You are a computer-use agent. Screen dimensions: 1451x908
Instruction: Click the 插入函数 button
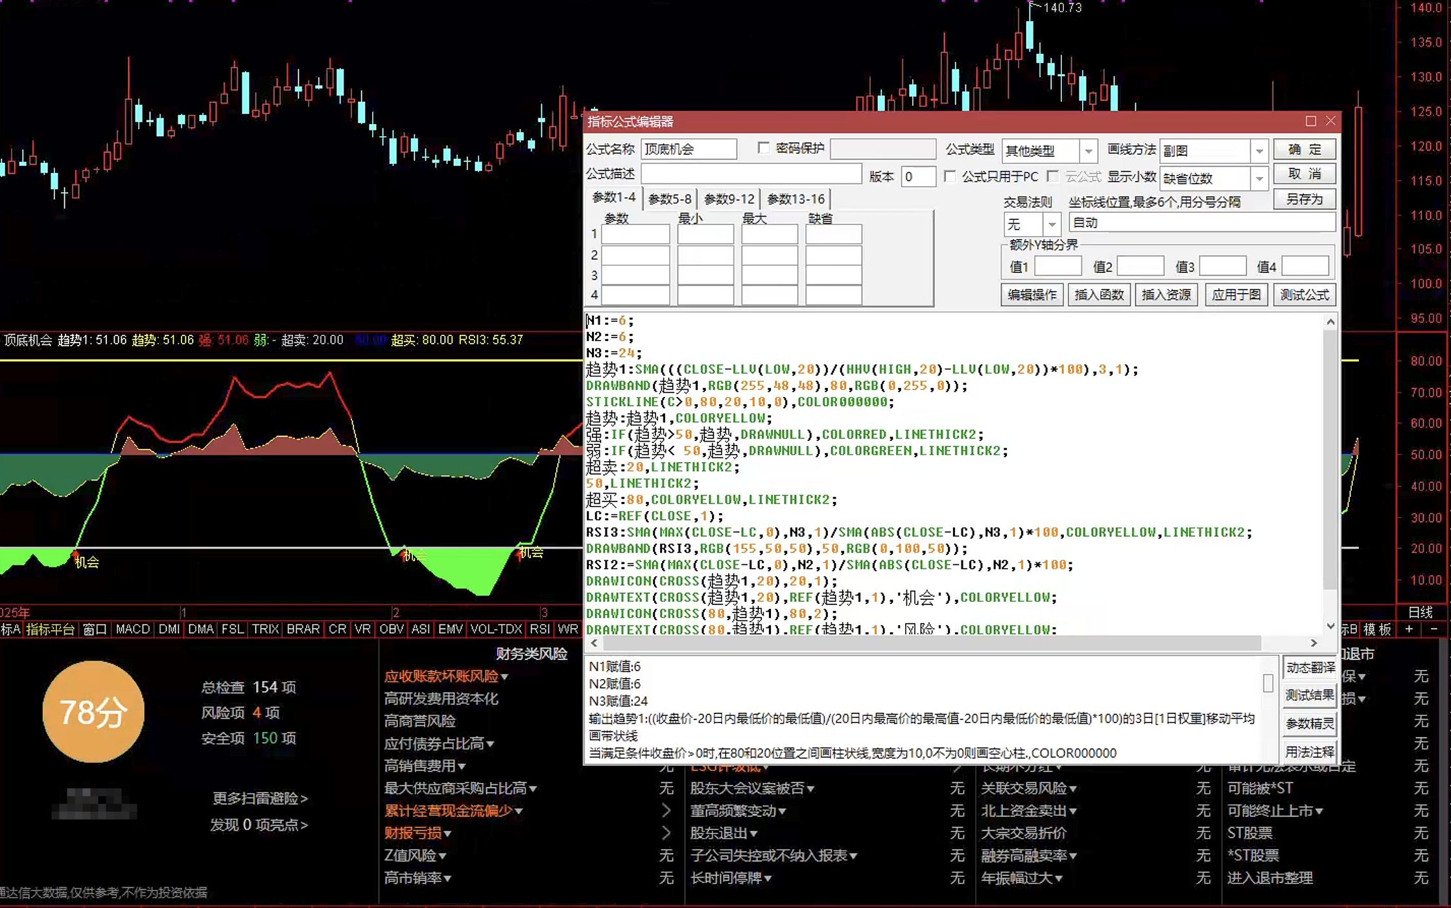1099,295
